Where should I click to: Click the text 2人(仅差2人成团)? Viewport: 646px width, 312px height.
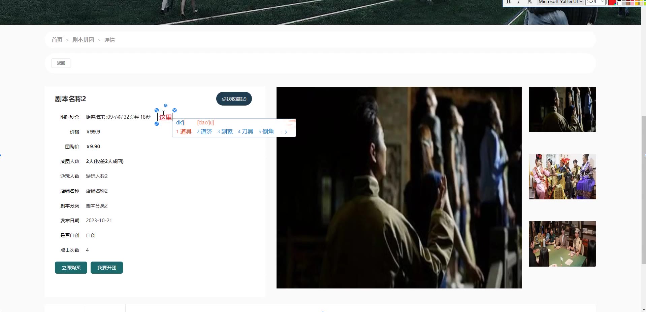[105, 161]
